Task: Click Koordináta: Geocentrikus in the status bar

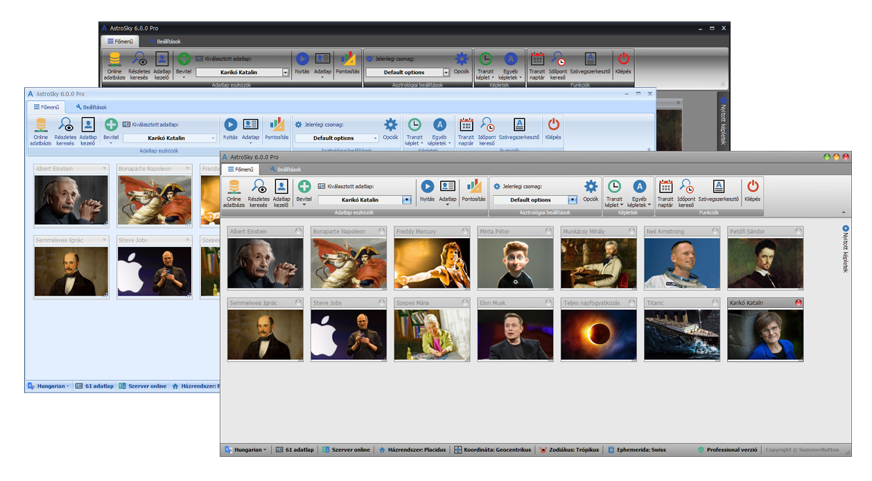Action: pyautogui.click(x=494, y=450)
